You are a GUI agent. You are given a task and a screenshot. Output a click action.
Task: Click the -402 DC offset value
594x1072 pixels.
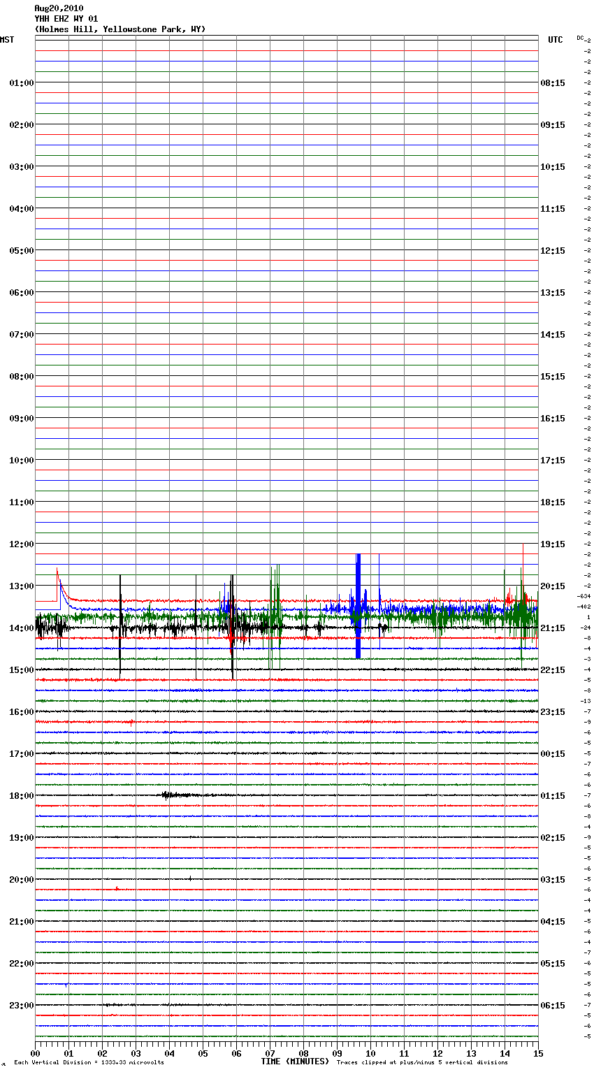pos(584,607)
